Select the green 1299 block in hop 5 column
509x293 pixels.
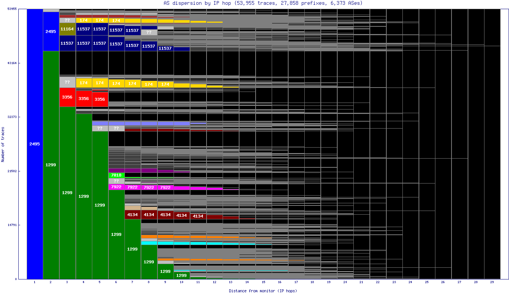click(100, 205)
